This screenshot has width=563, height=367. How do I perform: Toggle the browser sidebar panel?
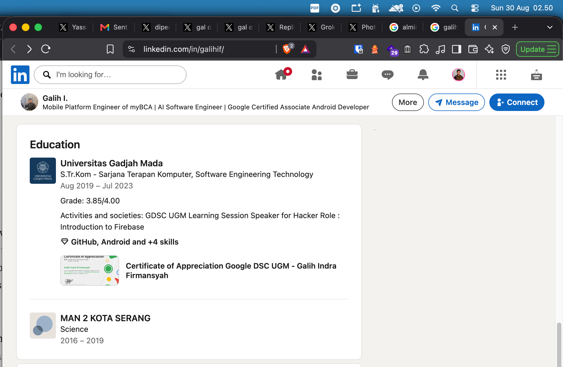coord(457,49)
